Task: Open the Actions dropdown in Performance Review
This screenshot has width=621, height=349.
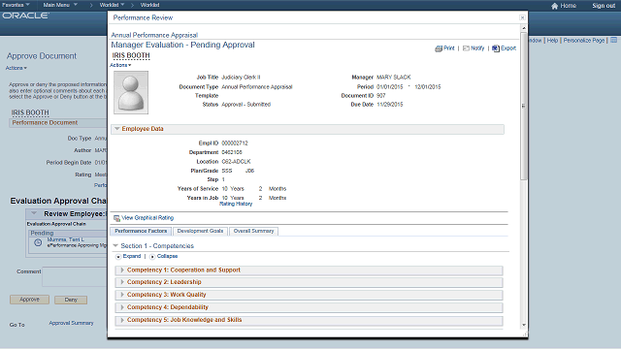Action: pyautogui.click(x=120, y=65)
